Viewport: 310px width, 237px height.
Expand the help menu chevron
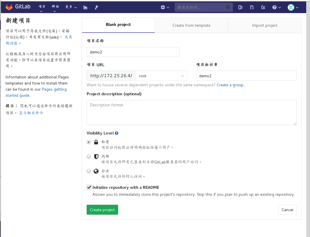[x=279, y=8]
